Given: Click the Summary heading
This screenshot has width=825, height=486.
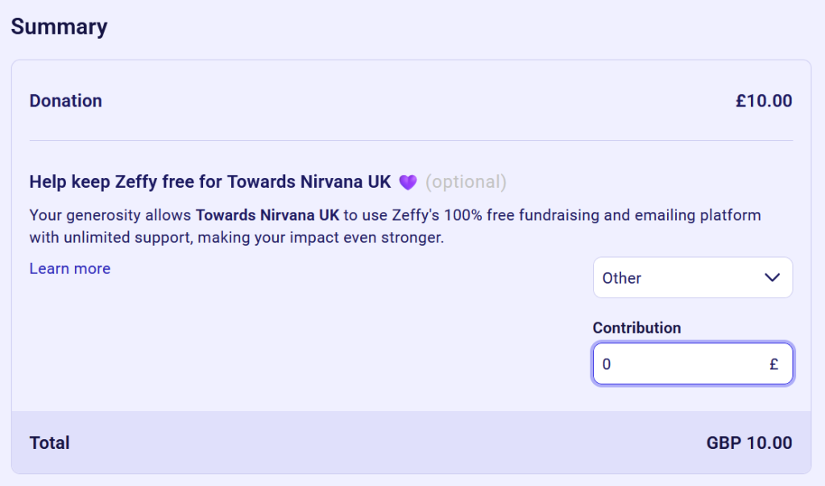Looking at the screenshot, I should click(x=59, y=27).
